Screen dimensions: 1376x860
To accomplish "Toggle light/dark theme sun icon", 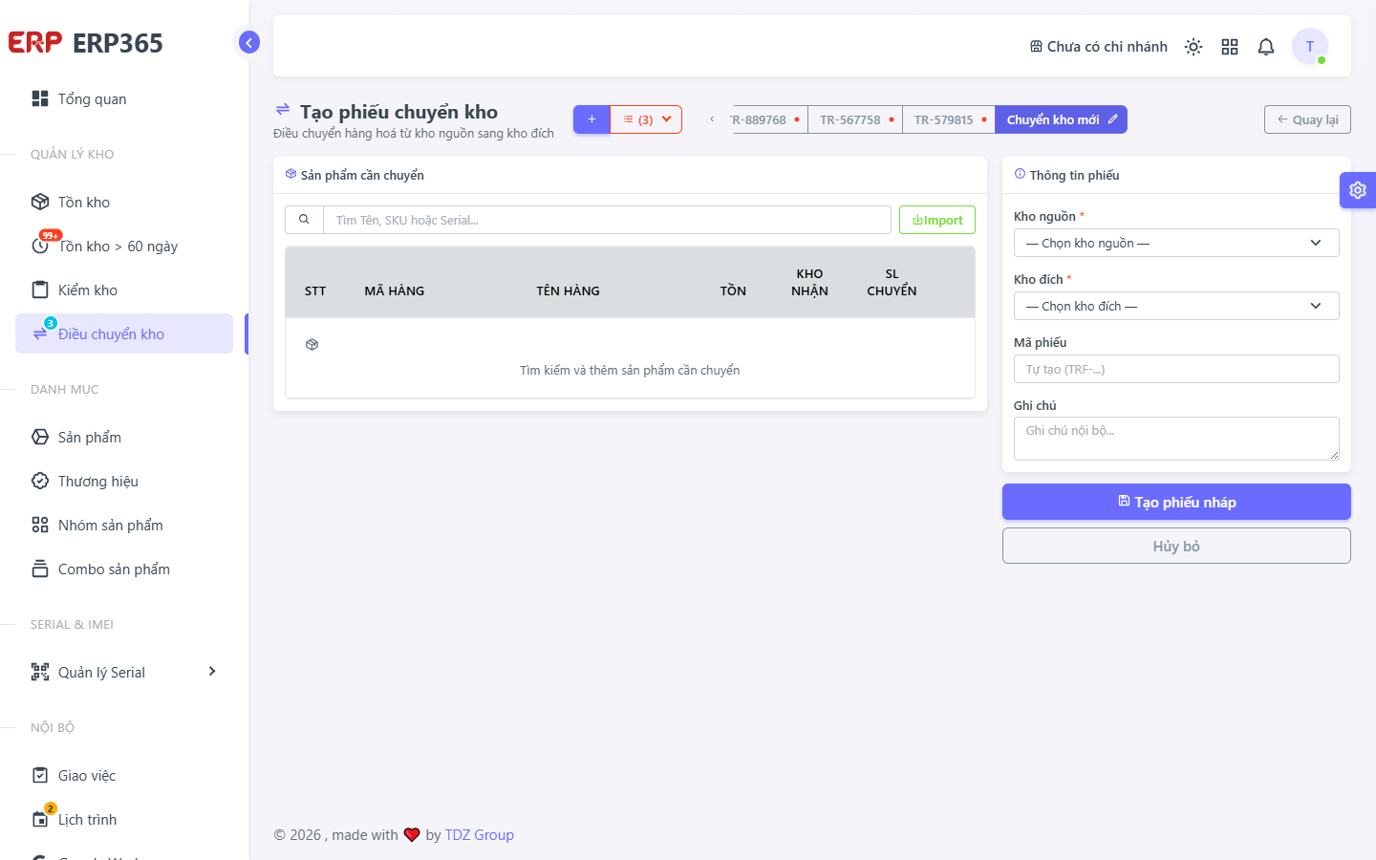I will pos(1193,47).
